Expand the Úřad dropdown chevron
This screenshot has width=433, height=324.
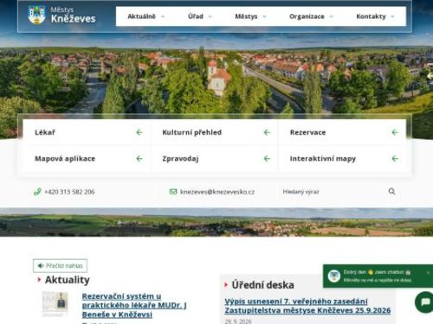(x=210, y=16)
